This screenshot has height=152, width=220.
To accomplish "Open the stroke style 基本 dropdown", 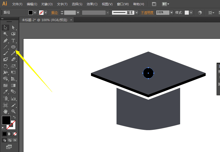I will pos(136,12).
